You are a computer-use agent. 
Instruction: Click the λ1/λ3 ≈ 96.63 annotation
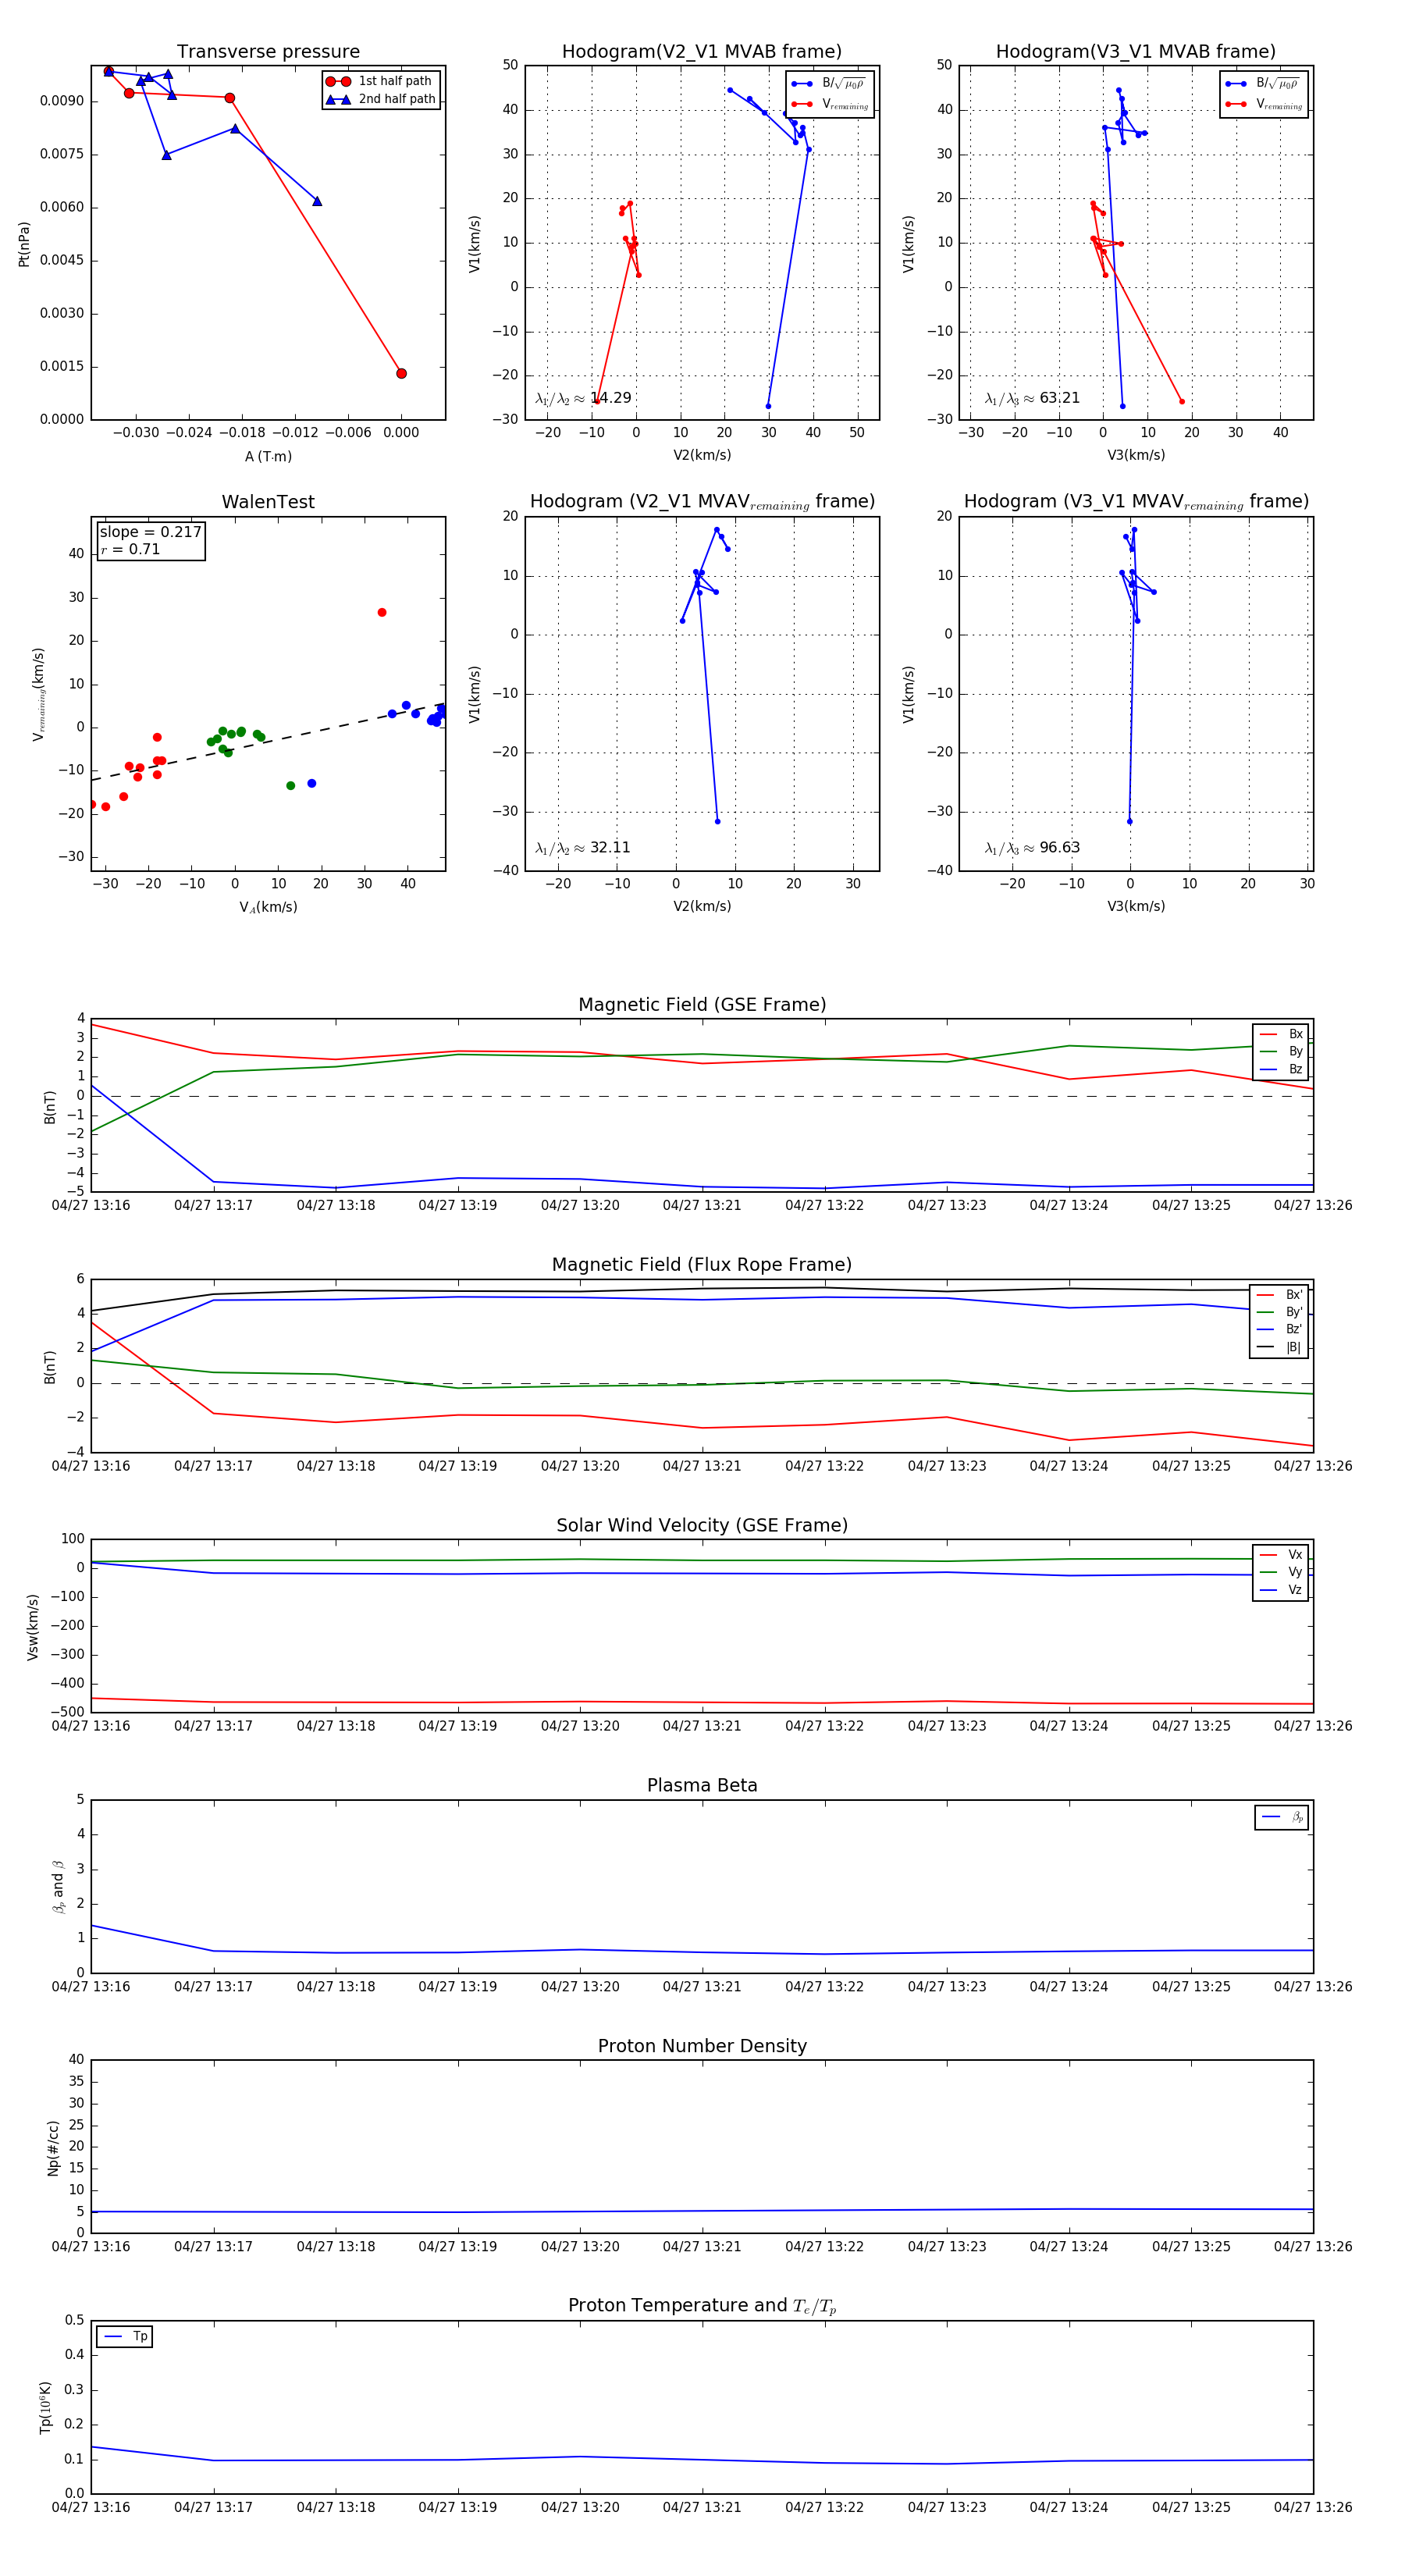[x=1032, y=848]
